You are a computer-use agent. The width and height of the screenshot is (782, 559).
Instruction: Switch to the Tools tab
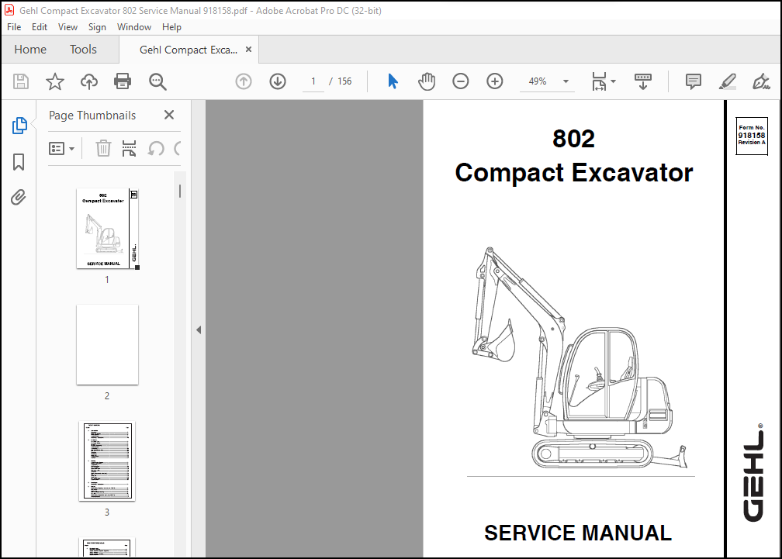[83, 50]
